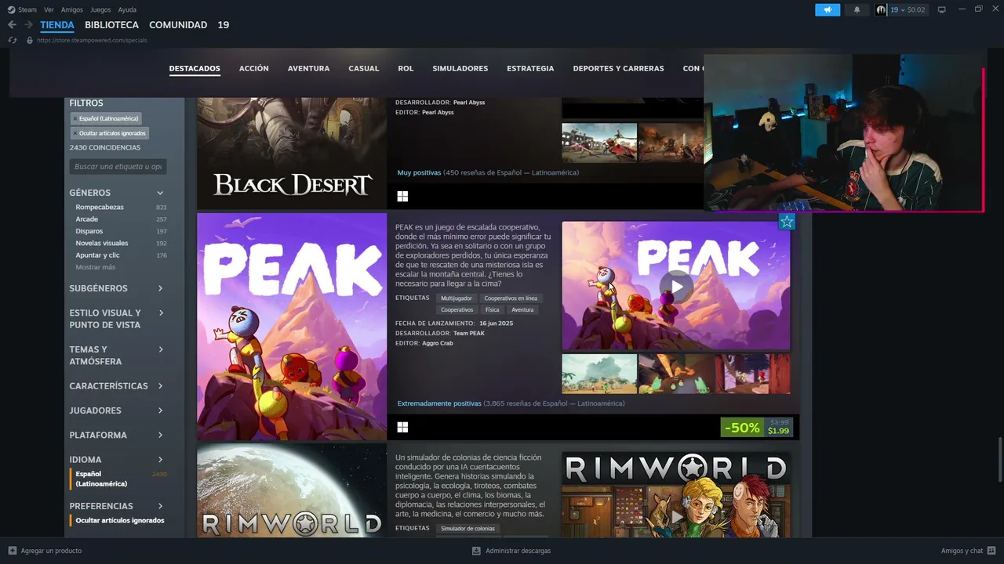Filter by the Disparos genre
Screen dimensions: 1004x564
pos(89,231)
